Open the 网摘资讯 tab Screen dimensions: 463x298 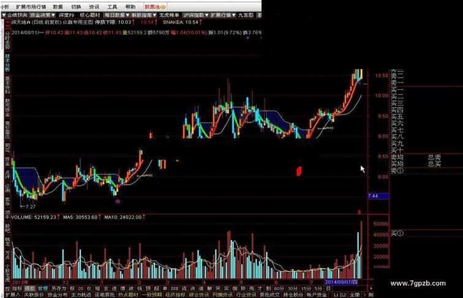(222, 295)
